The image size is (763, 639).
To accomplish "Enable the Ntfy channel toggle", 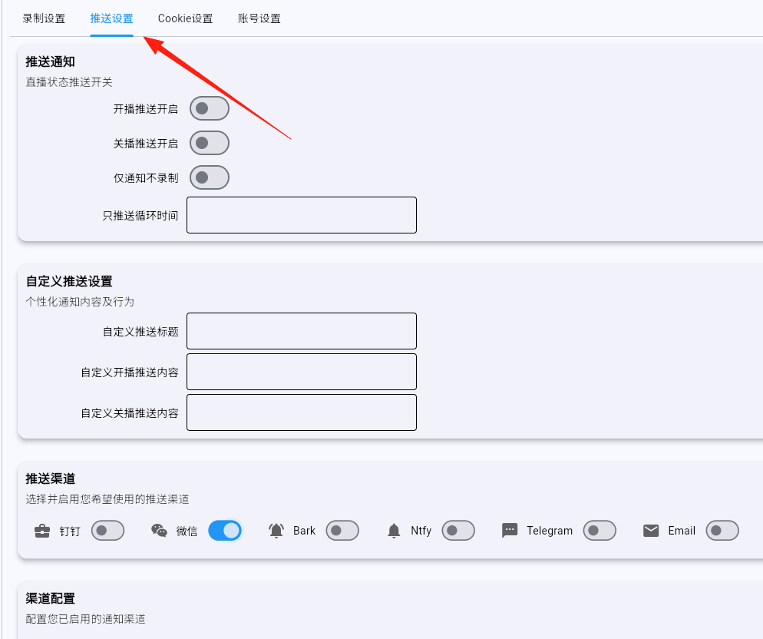I will tap(458, 531).
